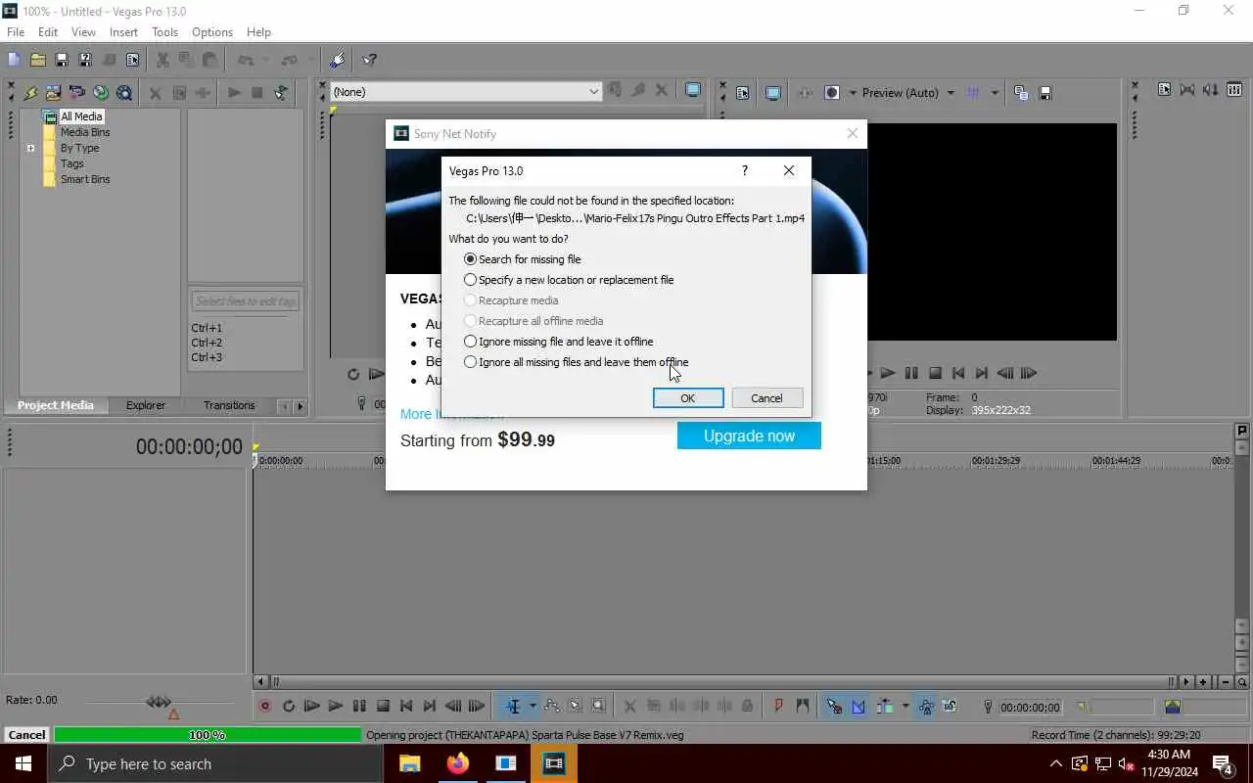
Task: Insert region with flags icon
Action: click(803, 706)
